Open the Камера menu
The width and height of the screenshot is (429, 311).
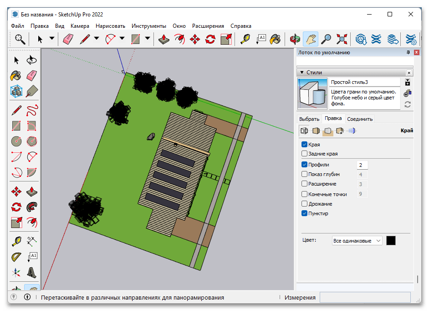tap(80, 26)
